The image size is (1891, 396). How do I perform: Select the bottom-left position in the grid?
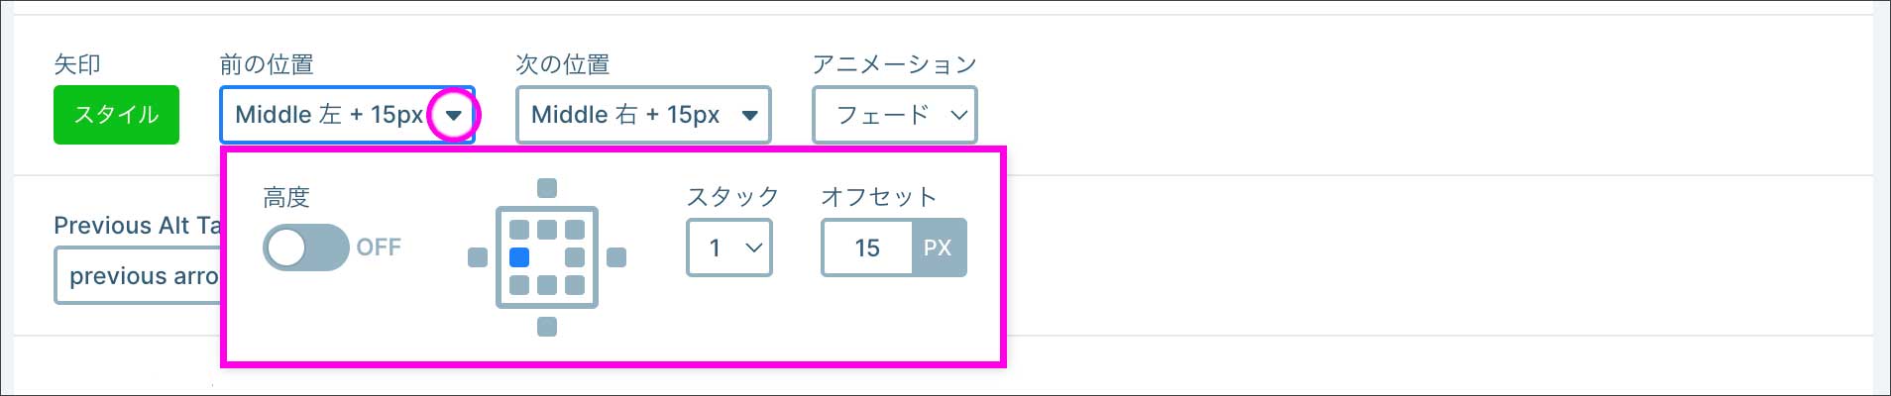click(518, 285)
